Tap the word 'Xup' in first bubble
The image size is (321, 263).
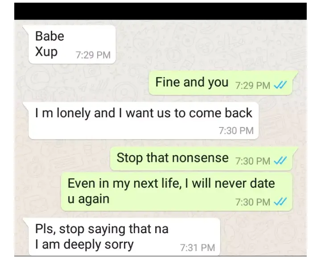[x=46, y=52]
